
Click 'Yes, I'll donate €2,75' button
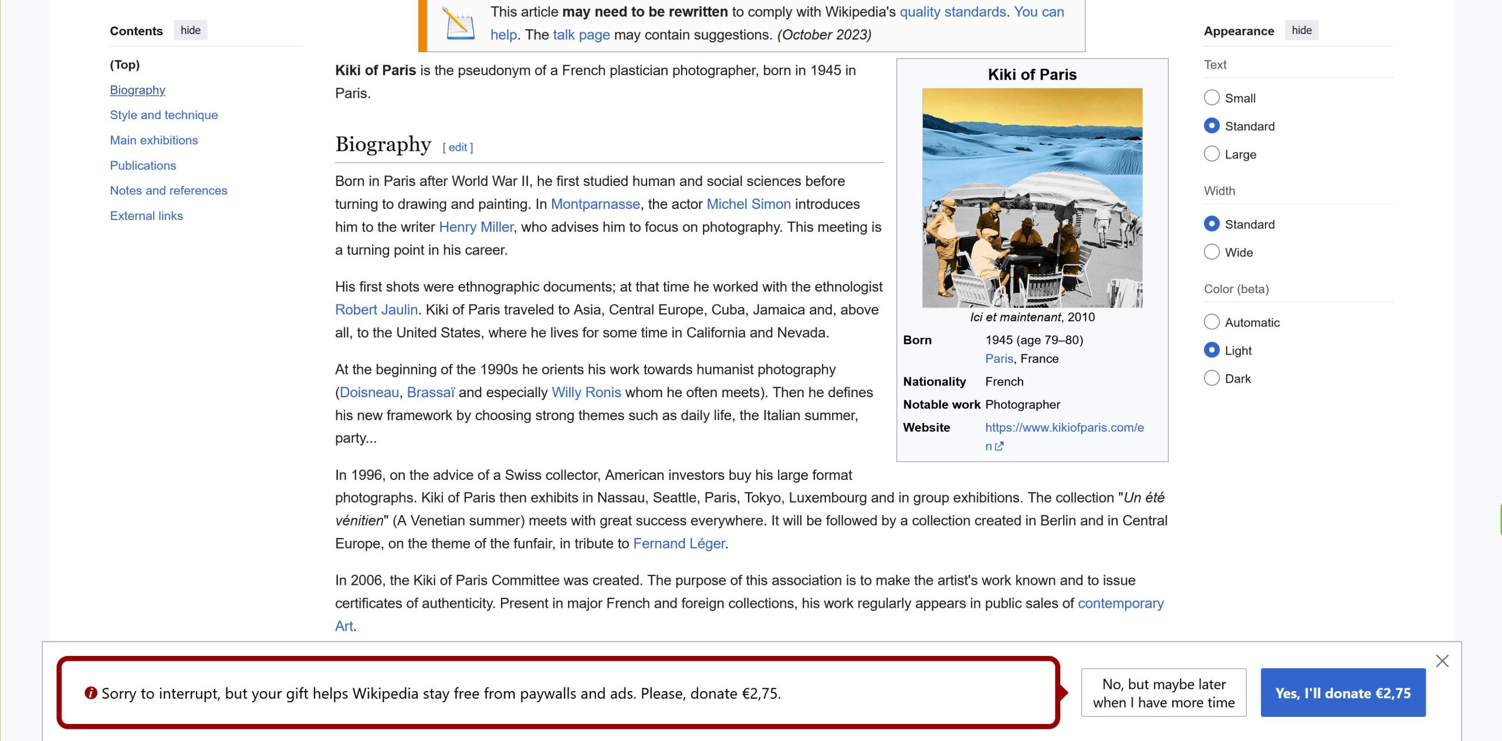coord(1342,692)
